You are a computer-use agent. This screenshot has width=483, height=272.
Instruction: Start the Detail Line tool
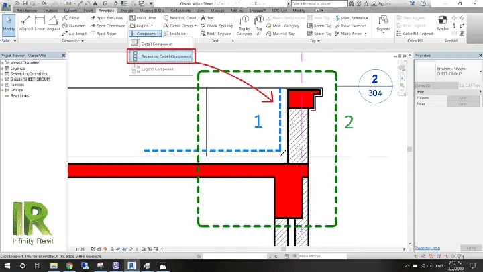(143, 18)
